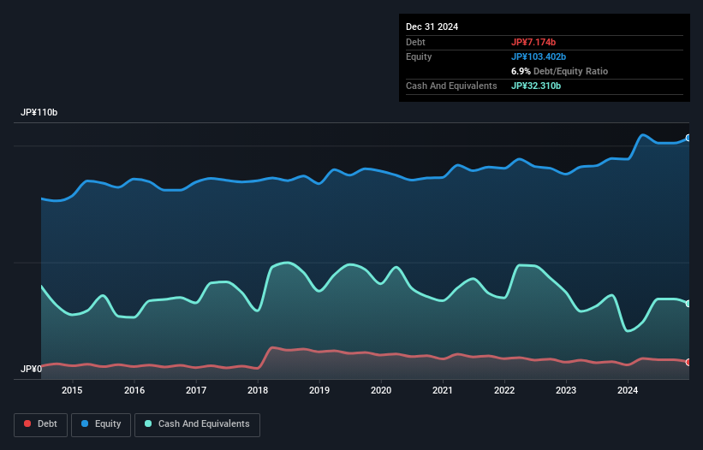Toggle the Debt series legend button

pos(41,424)
